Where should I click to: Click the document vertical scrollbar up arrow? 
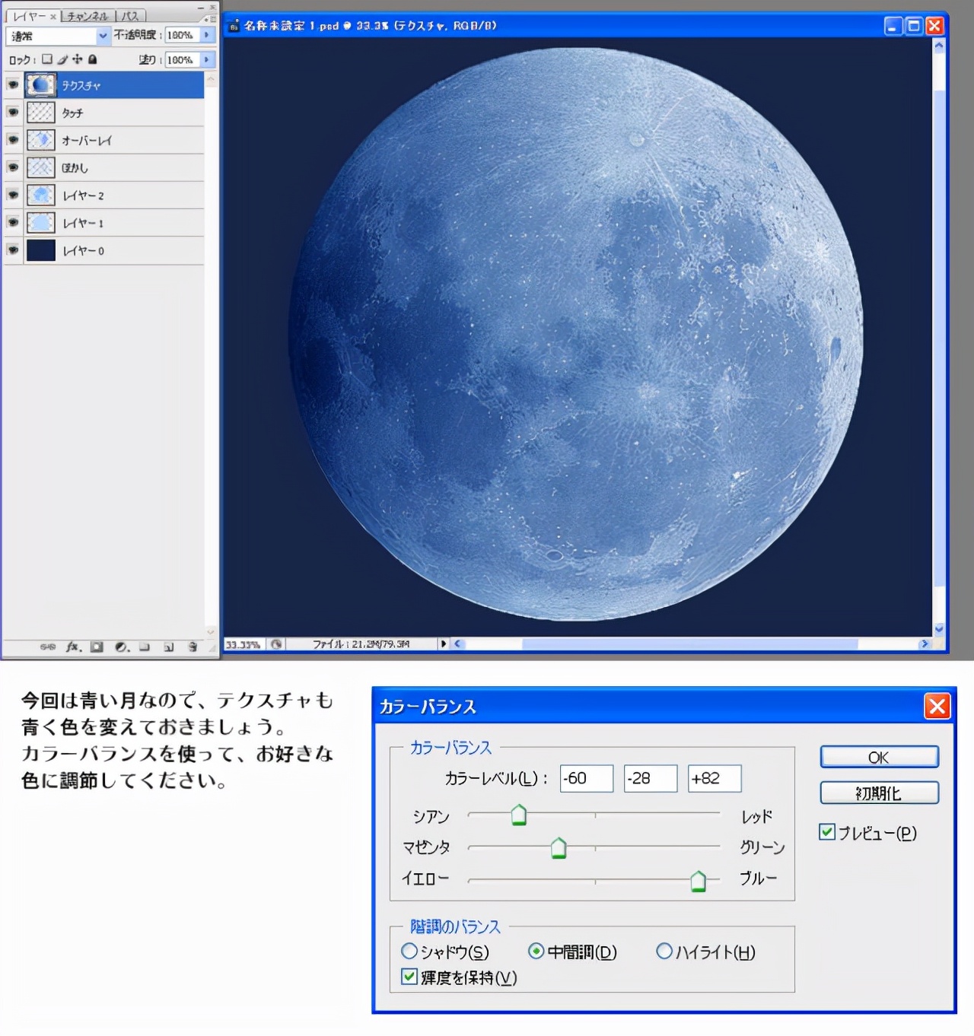pyautogui.click(x=939, y=46)
